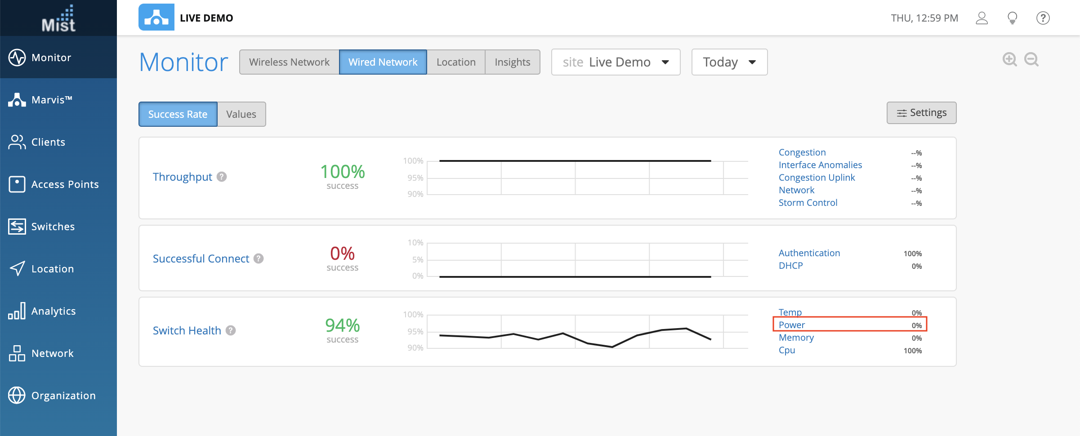Image resolution: width=1080 pixels, height=436 pixels.
Task: Click the lightbulb icon in header
Action: 1012,18
